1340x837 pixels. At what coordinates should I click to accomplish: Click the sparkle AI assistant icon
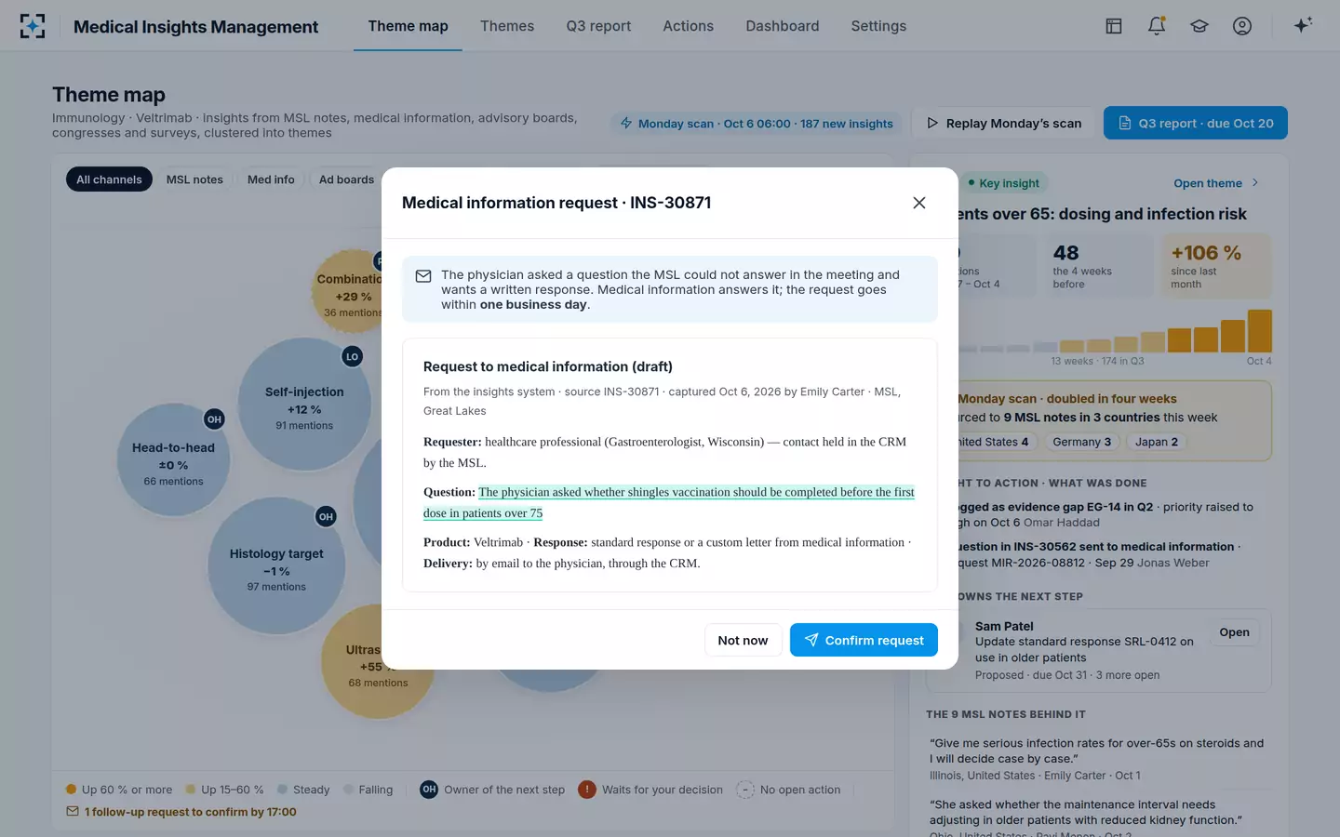pos(1303,25)
